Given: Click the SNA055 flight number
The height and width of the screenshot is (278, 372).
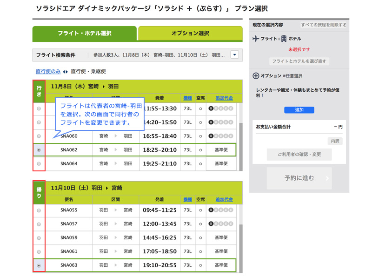Looking at the screenshot, I should click(69, 210).
